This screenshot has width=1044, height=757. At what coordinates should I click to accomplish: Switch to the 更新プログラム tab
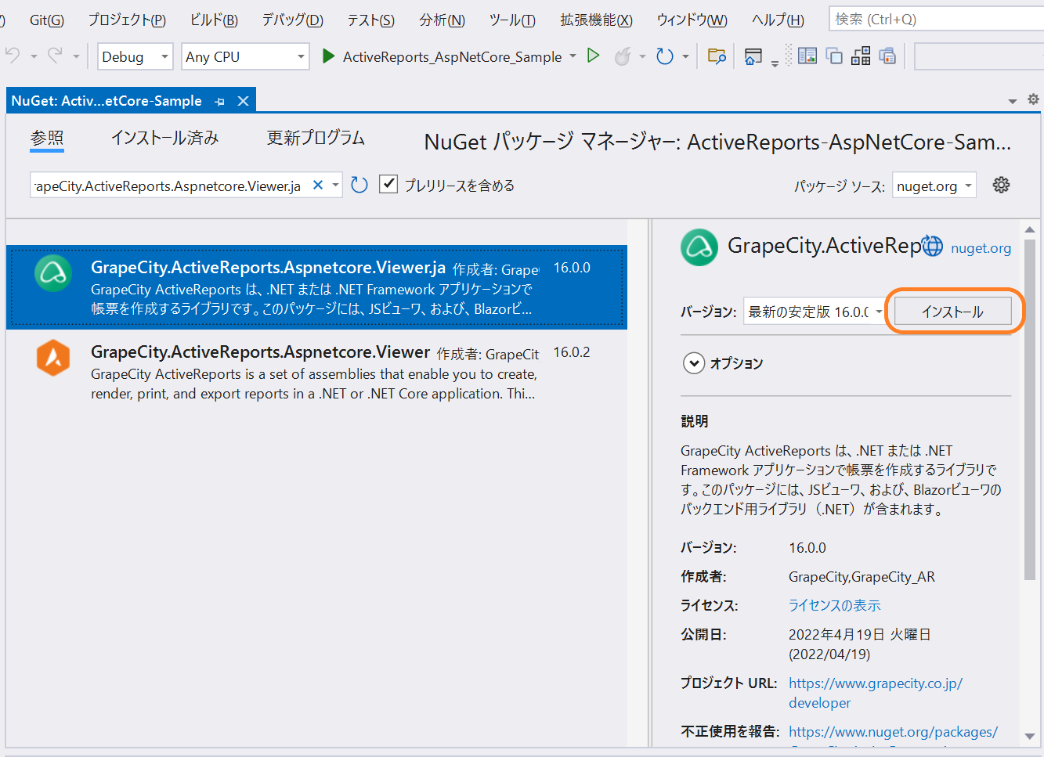point(316,138)
